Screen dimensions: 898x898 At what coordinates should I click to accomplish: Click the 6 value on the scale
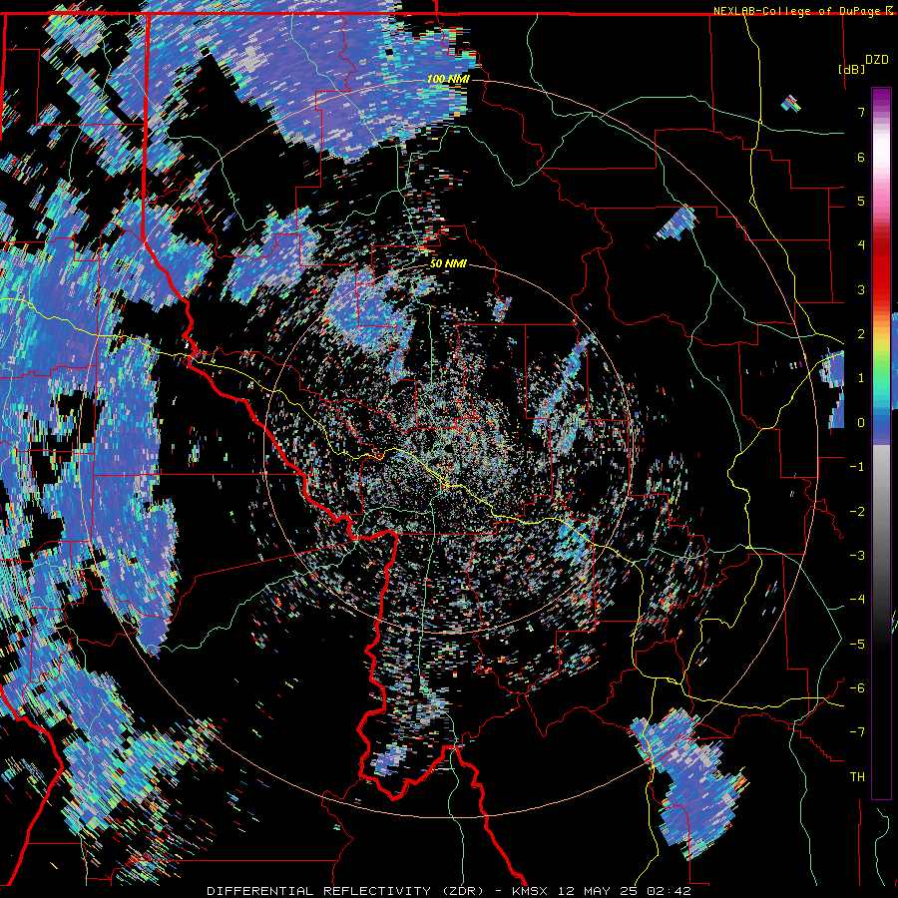(861, 157)
